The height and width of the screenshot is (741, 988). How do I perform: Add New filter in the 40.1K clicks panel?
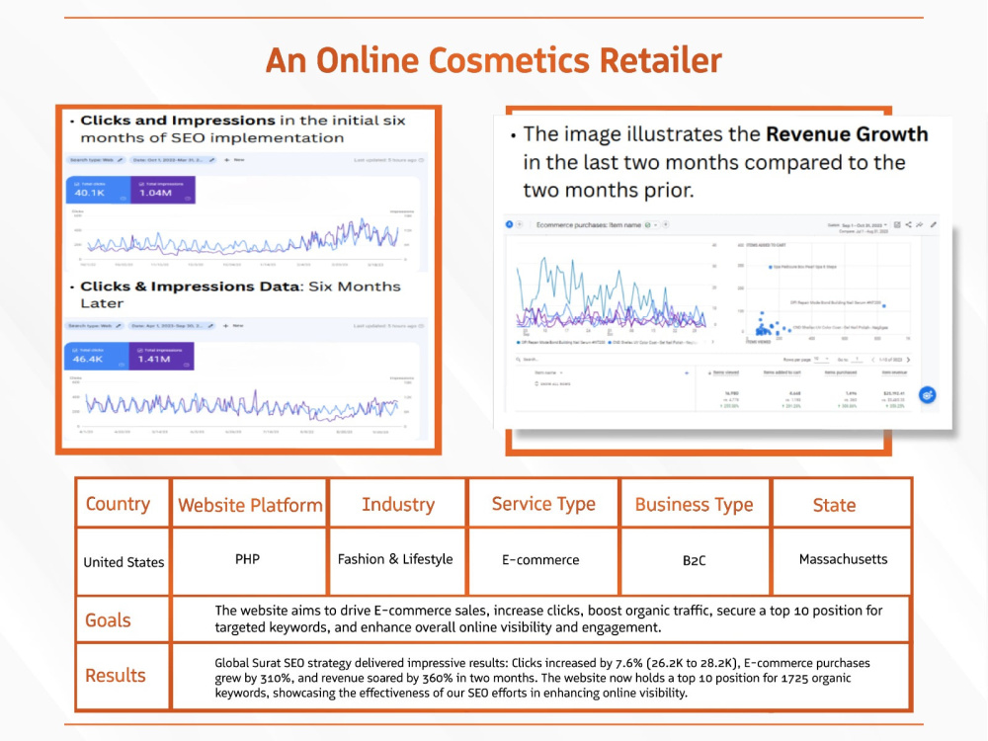(234, 160)
